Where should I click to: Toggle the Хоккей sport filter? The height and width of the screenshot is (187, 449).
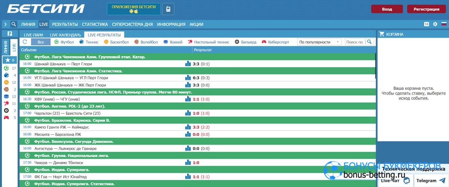(173, 42)
